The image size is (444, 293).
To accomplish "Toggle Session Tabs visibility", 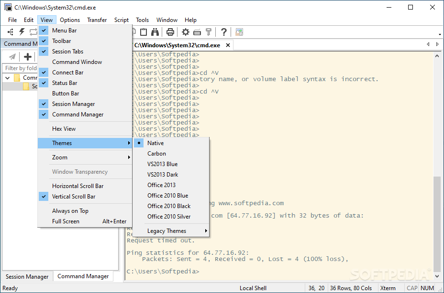I will pyautogui.click(x=85, y=51).
